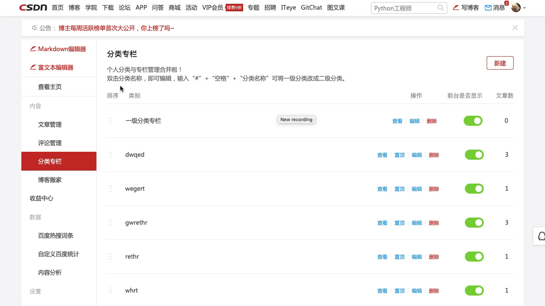545x306 pixels.
Task: Open 首页 in top navigation
Action: click(x=58, y=8)
